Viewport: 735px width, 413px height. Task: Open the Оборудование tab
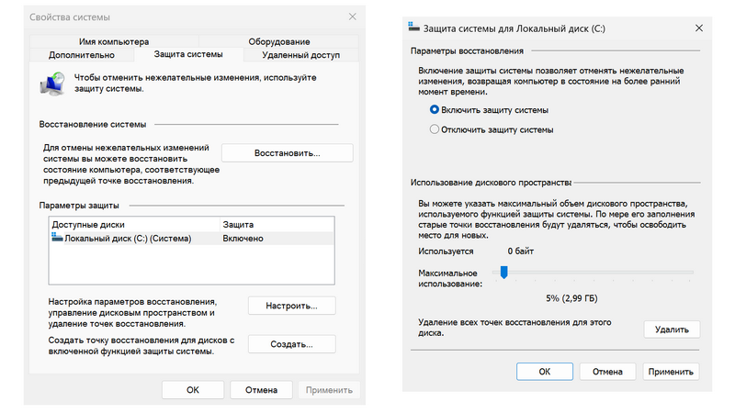coord(279,41)
